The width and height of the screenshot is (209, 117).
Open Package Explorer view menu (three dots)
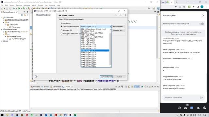click(x=28, y=15)
